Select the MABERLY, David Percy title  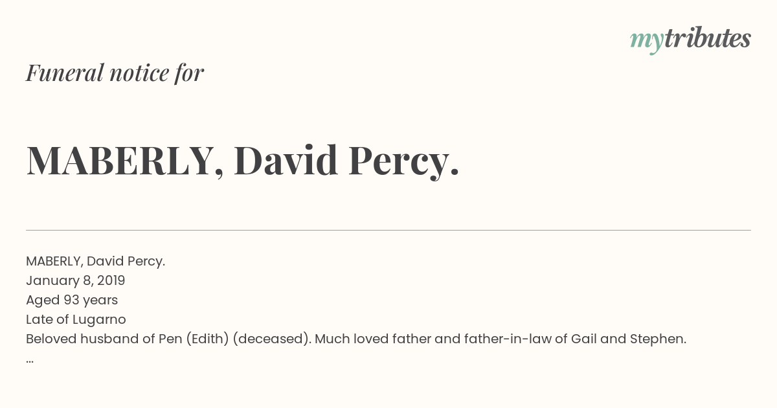[x=243, y=161]
